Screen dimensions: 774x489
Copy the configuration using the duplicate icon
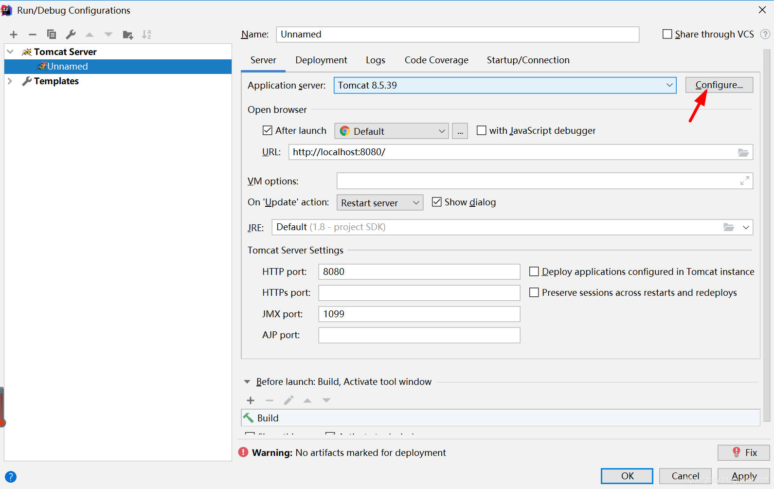click(x=52, y=35)
